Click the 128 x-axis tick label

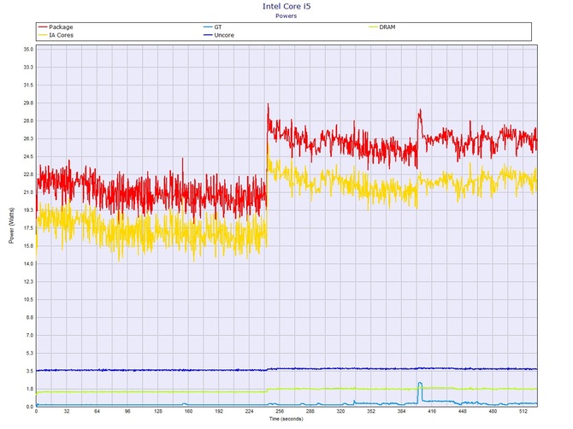point(158,411)
